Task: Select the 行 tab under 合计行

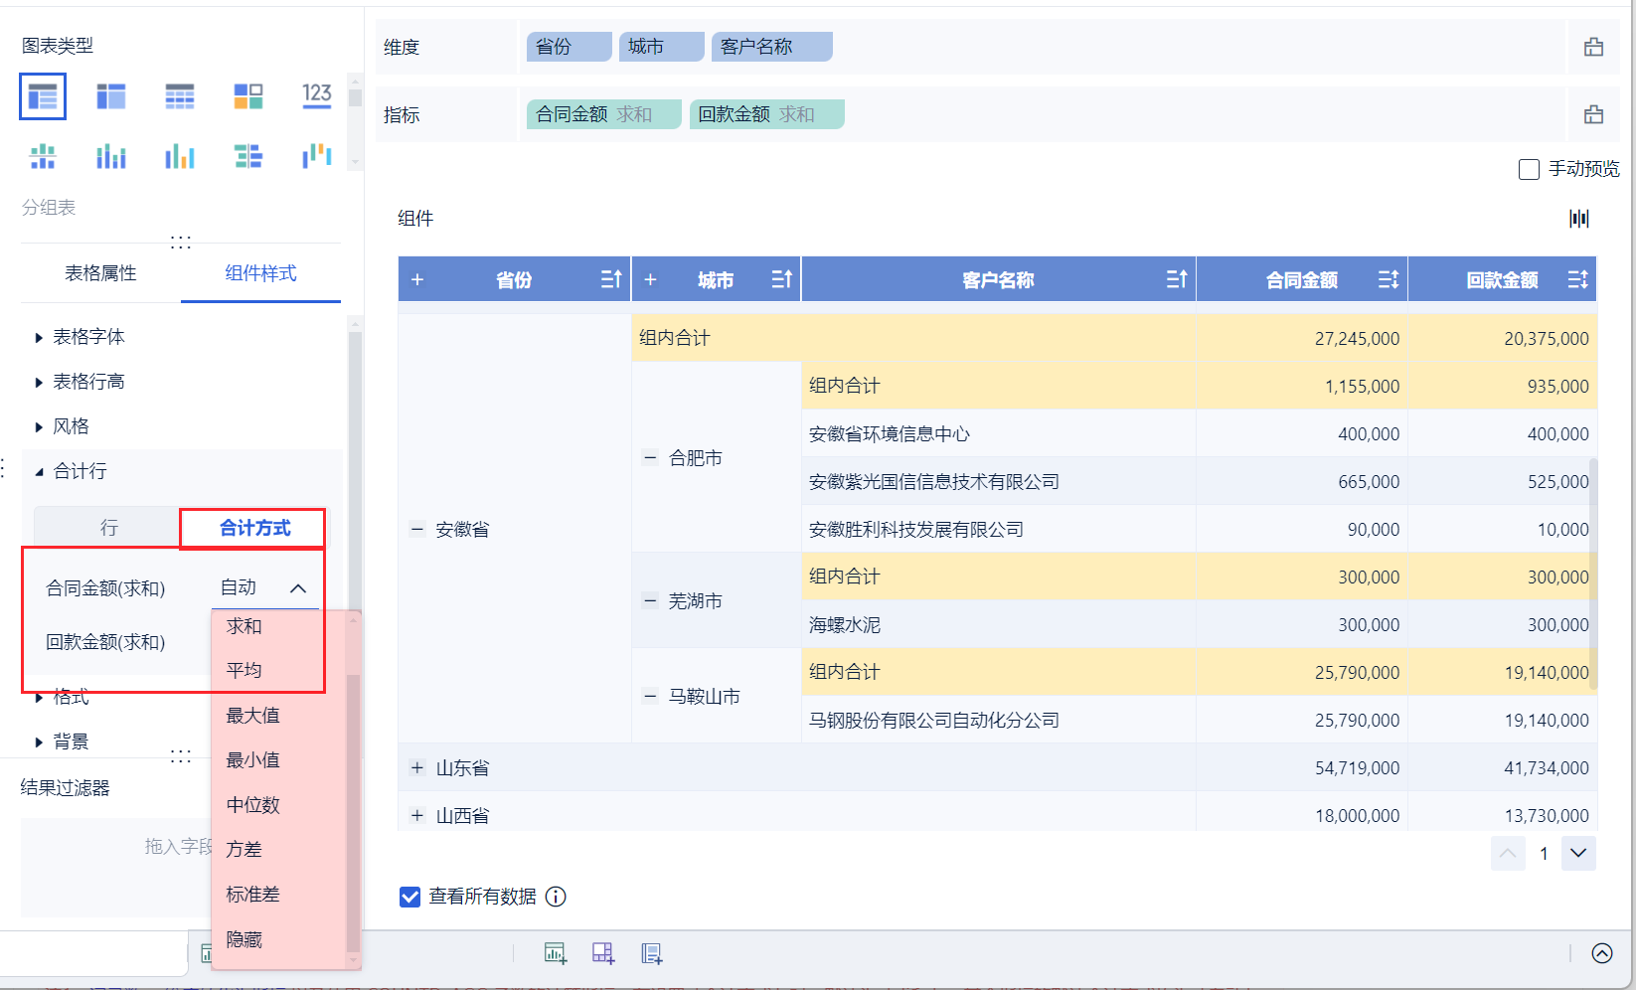Action: pos(108,528)
